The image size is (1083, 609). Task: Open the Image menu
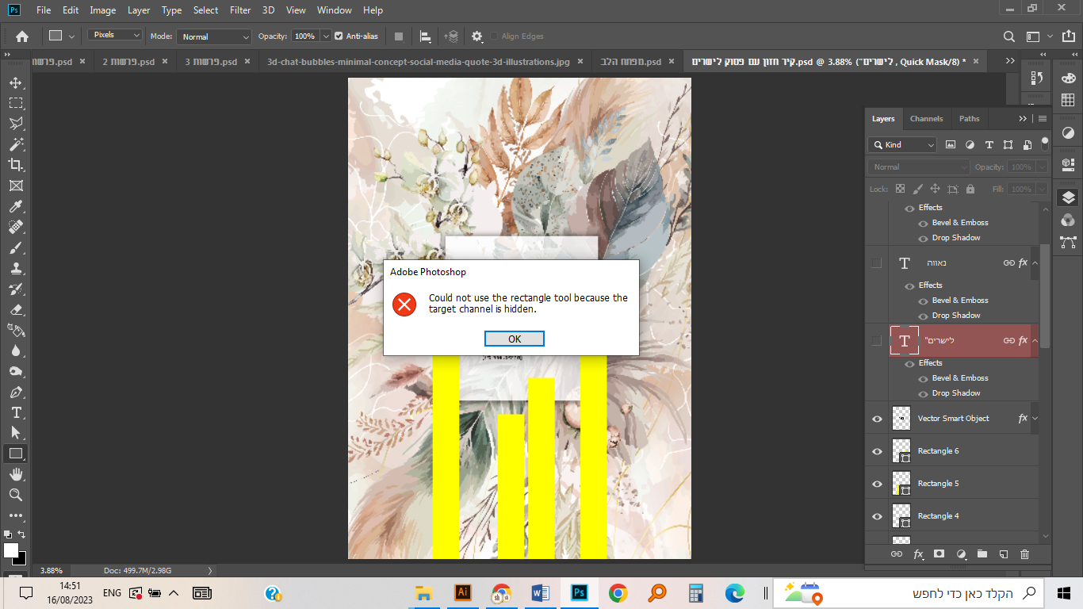pos(103,10)
